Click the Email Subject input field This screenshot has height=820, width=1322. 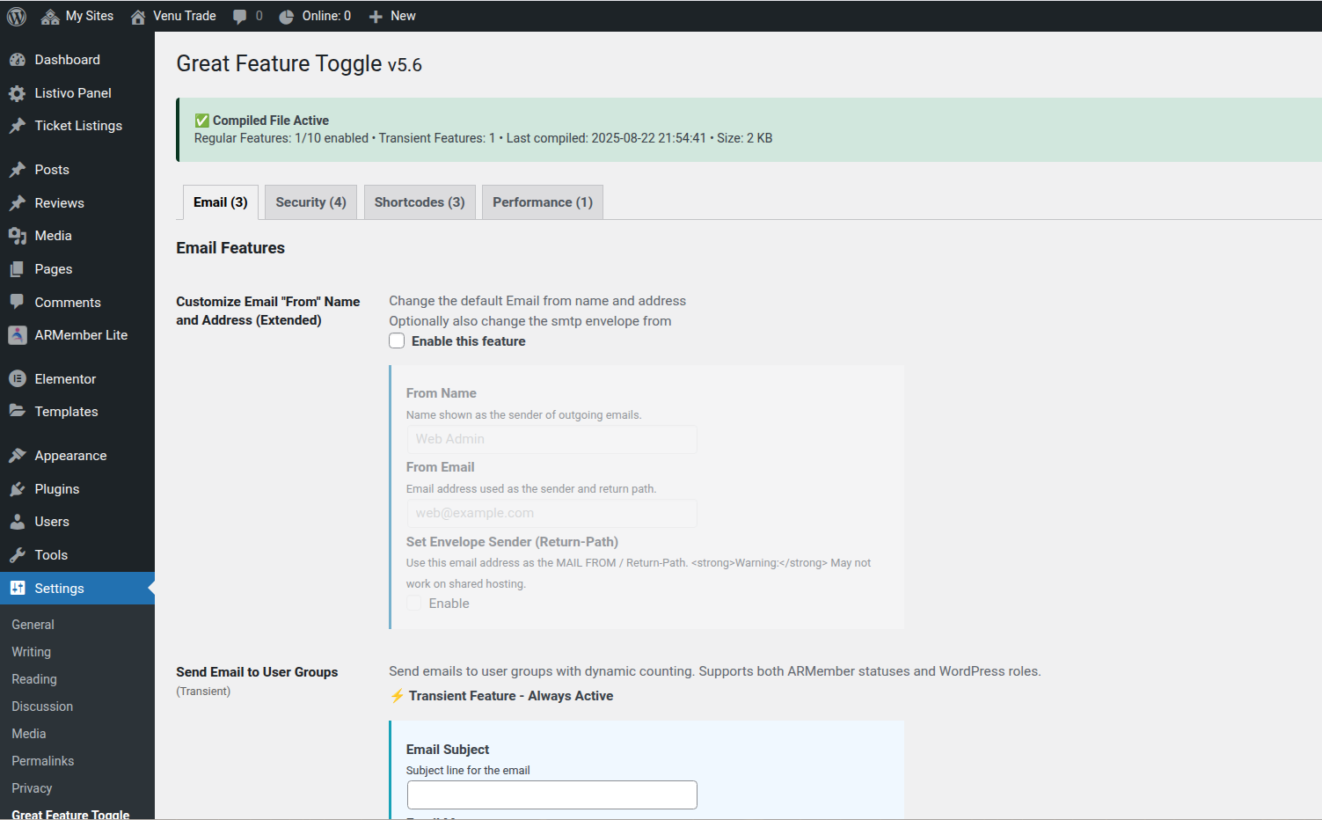coord(551,795)
